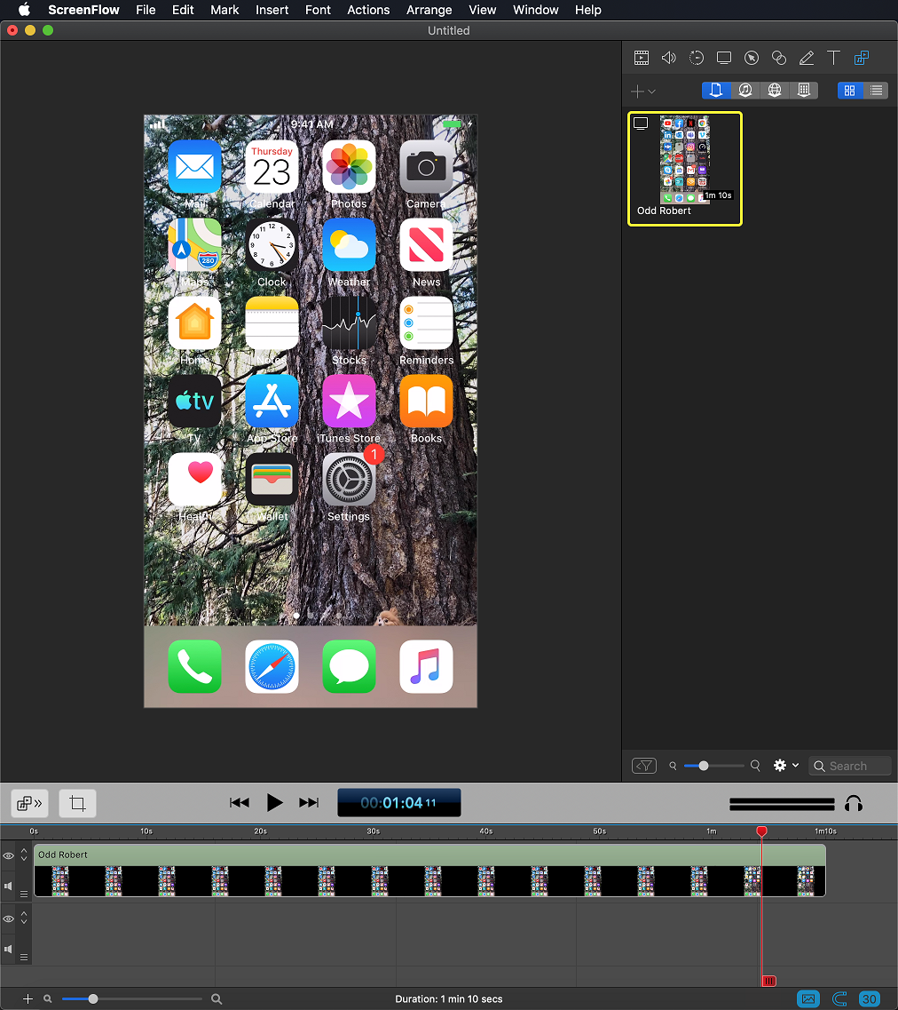Open the Text properties panel
Screen dimensions: 898x1010
834,57
